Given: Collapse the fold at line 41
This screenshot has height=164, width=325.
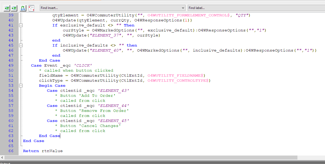Looking at the screenshot, I should (x=21, y=25).
